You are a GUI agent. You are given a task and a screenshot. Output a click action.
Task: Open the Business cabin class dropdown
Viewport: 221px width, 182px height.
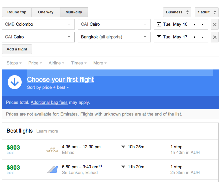pyautogui.click(x=177, y=12)
